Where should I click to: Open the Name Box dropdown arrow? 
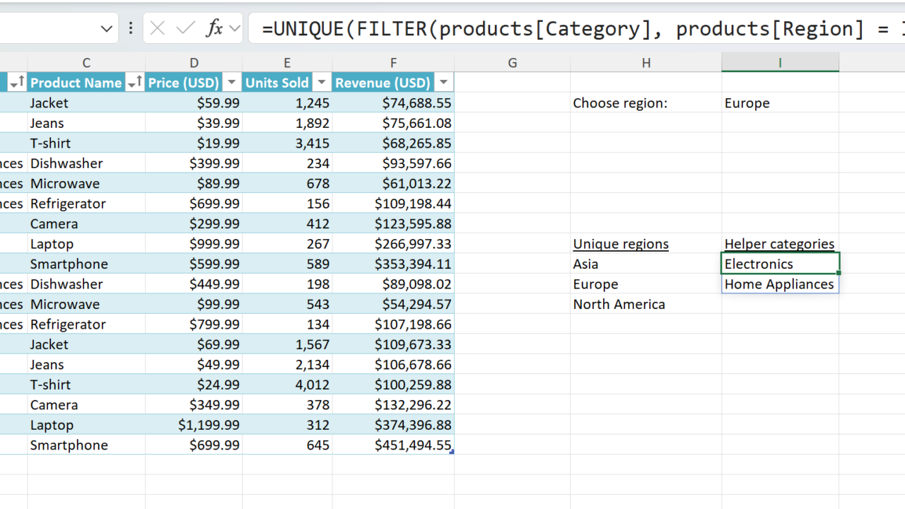[107, 29]
